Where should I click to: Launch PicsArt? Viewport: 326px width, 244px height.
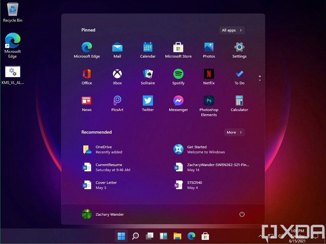click(117, 104)
